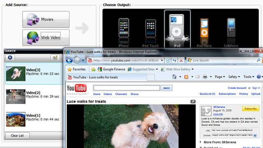The width and height of the screenshot is (263, 148).
Task: Open the YouTube Channels link
Action: [x=121, y=94]
